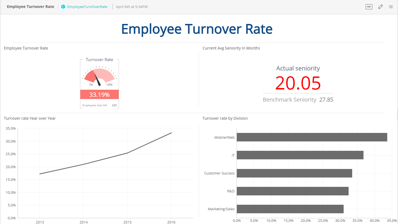
Task: Click the dashboard name in the header bar
Action: [30, 7]
